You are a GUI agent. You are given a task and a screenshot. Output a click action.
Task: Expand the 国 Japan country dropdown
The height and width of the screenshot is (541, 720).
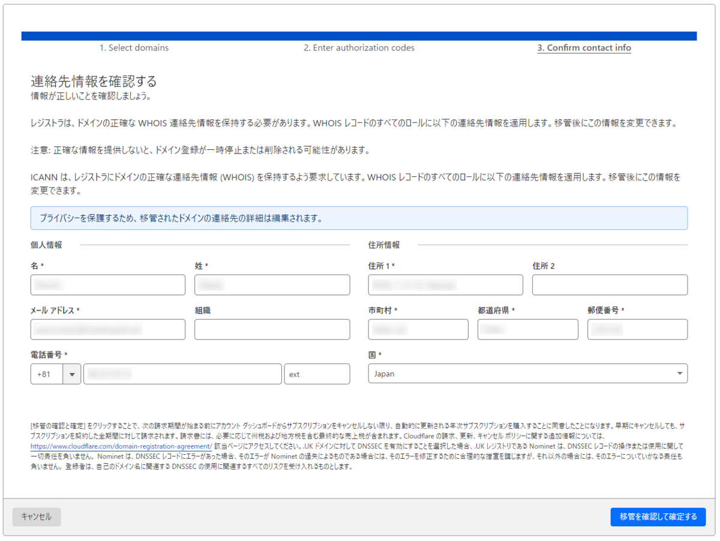528,374
